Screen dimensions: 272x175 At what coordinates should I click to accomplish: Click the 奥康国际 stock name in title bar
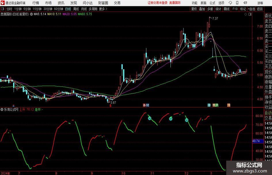pos(175,3)
